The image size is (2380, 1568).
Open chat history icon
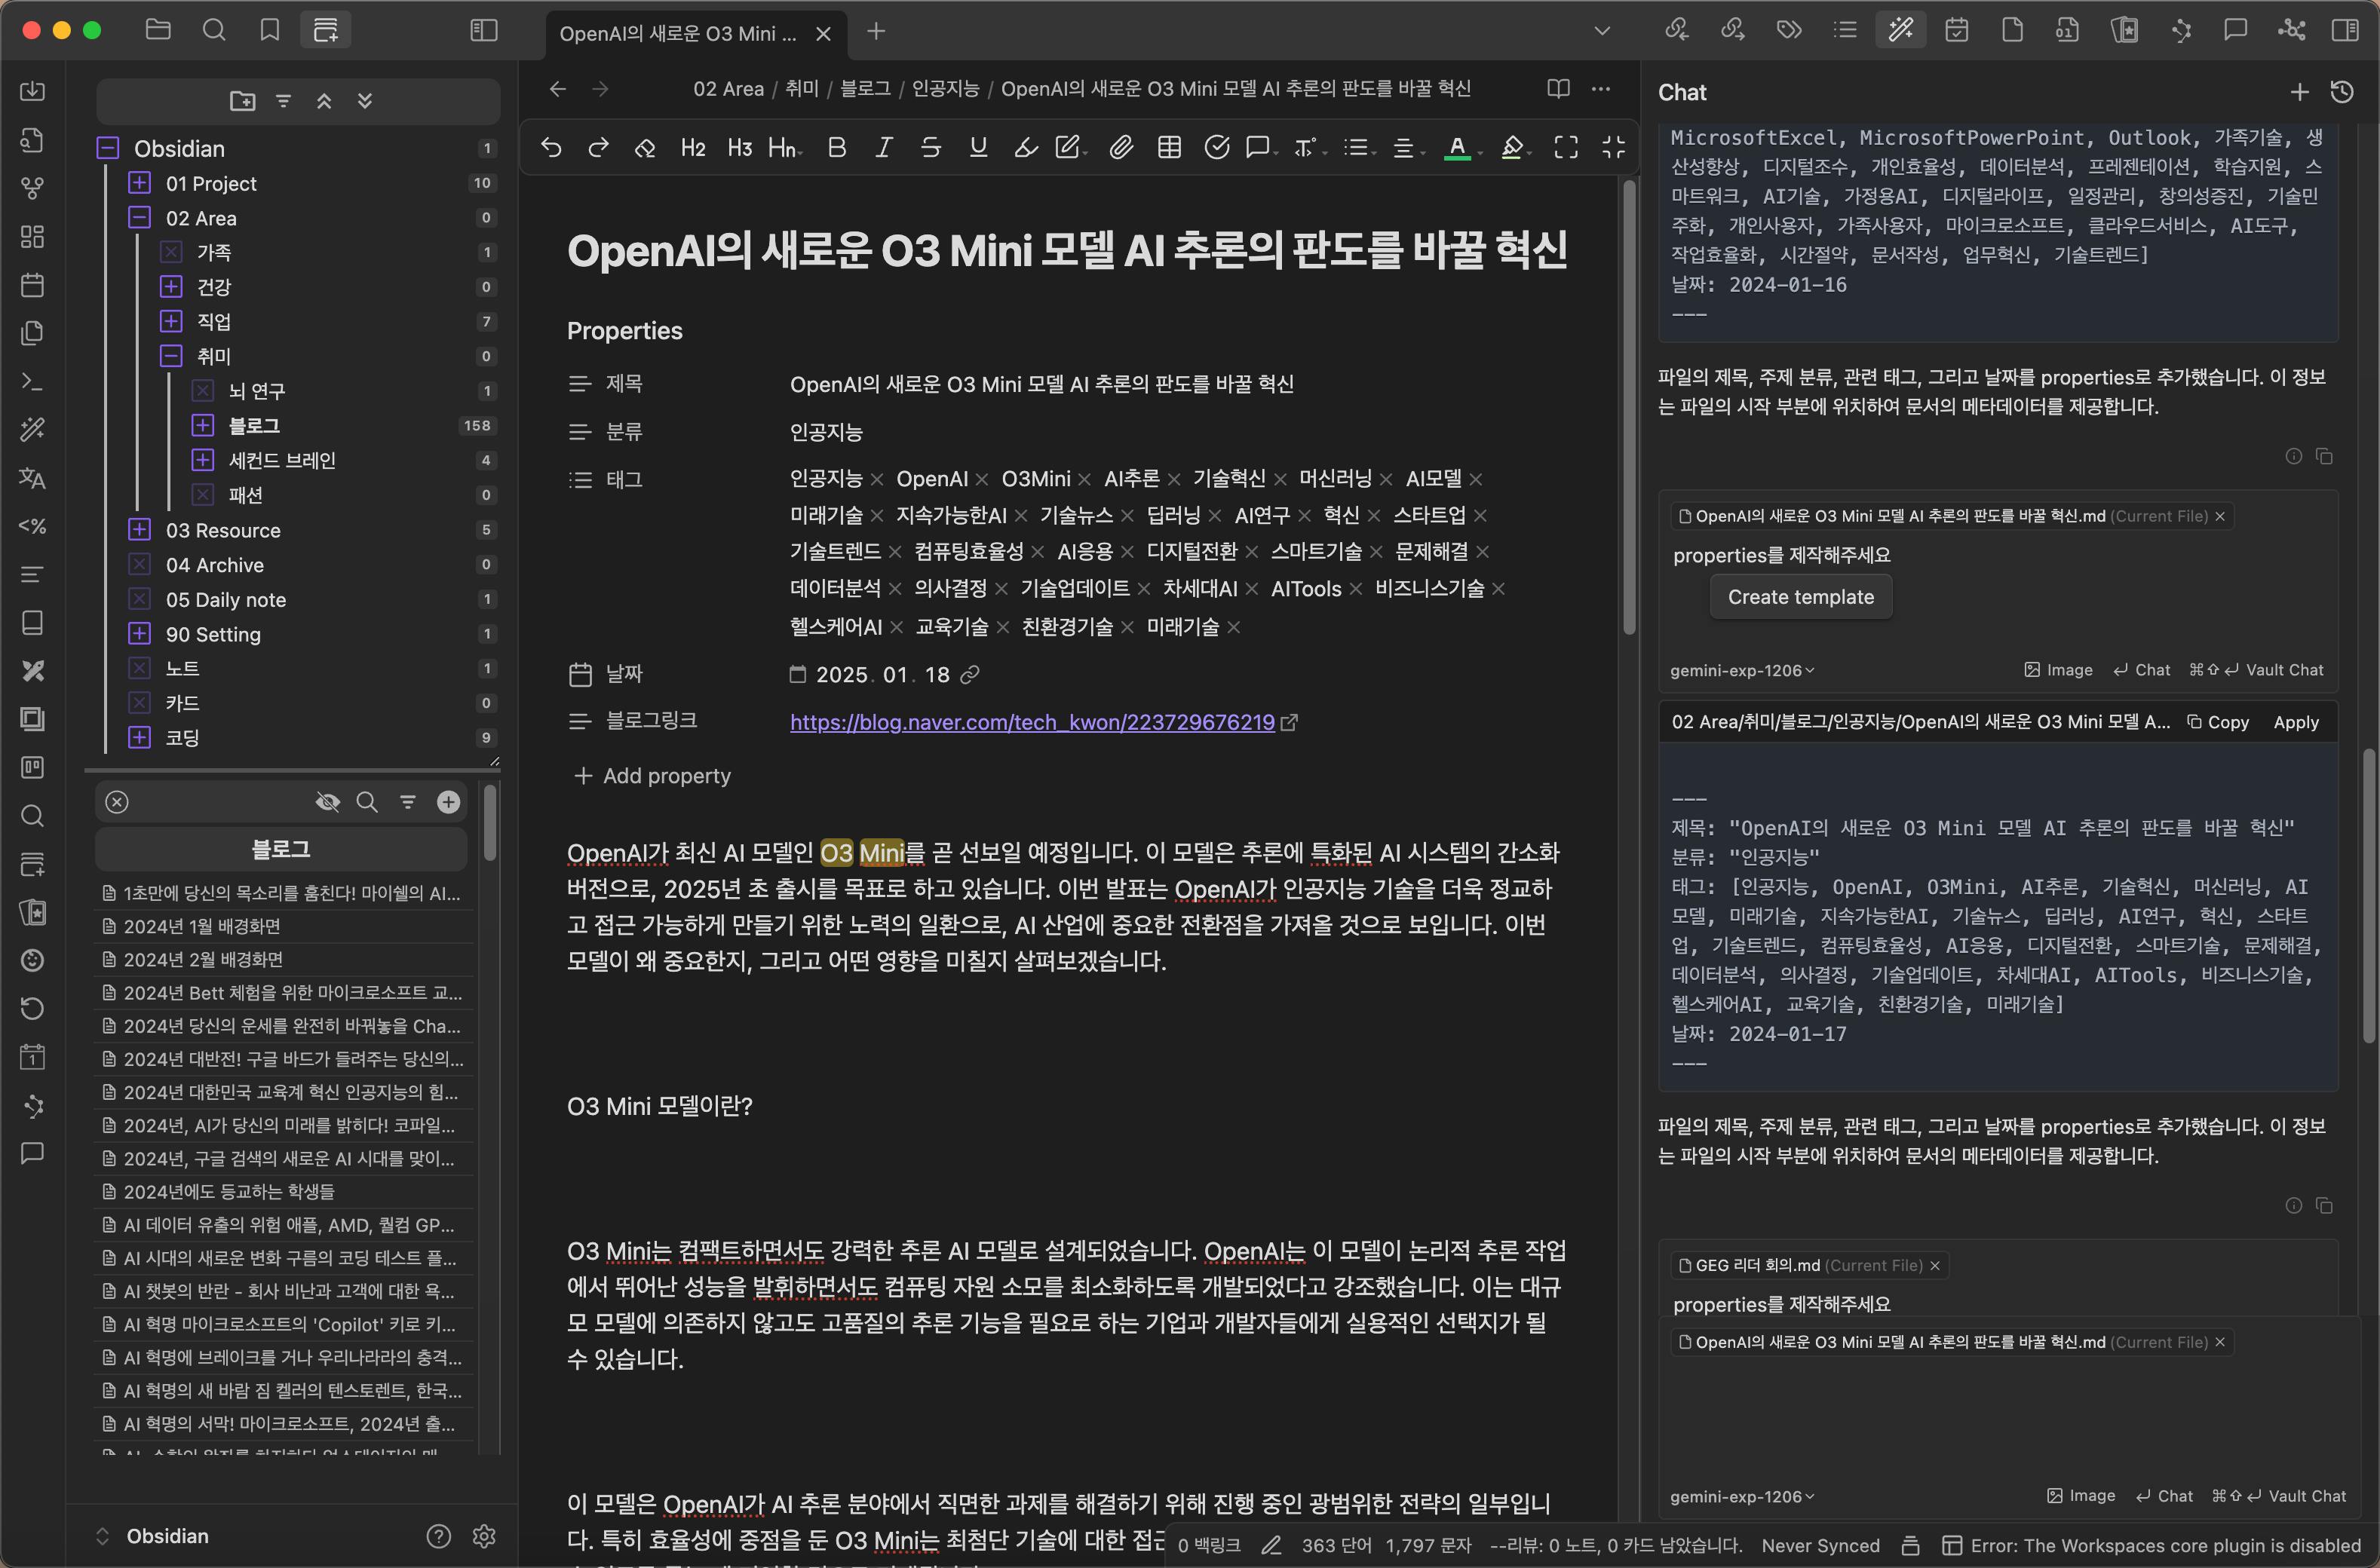pyautogui.click(x=2342, y=92)
